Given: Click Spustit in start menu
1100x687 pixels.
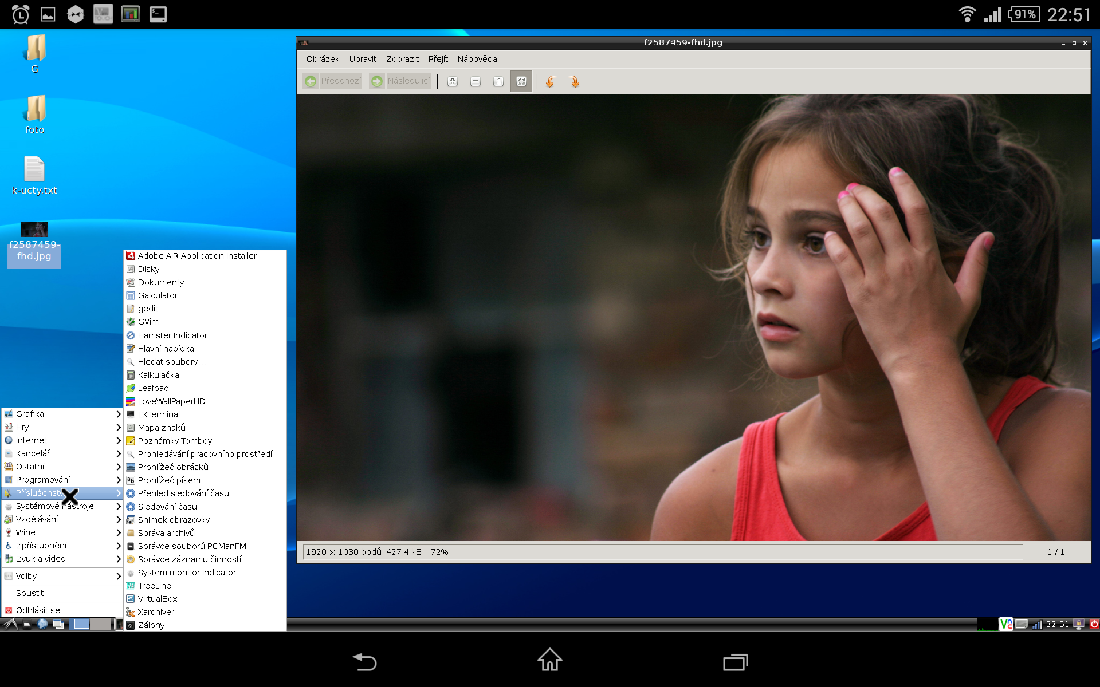Looking at the screenshot, I should [62, 593].
